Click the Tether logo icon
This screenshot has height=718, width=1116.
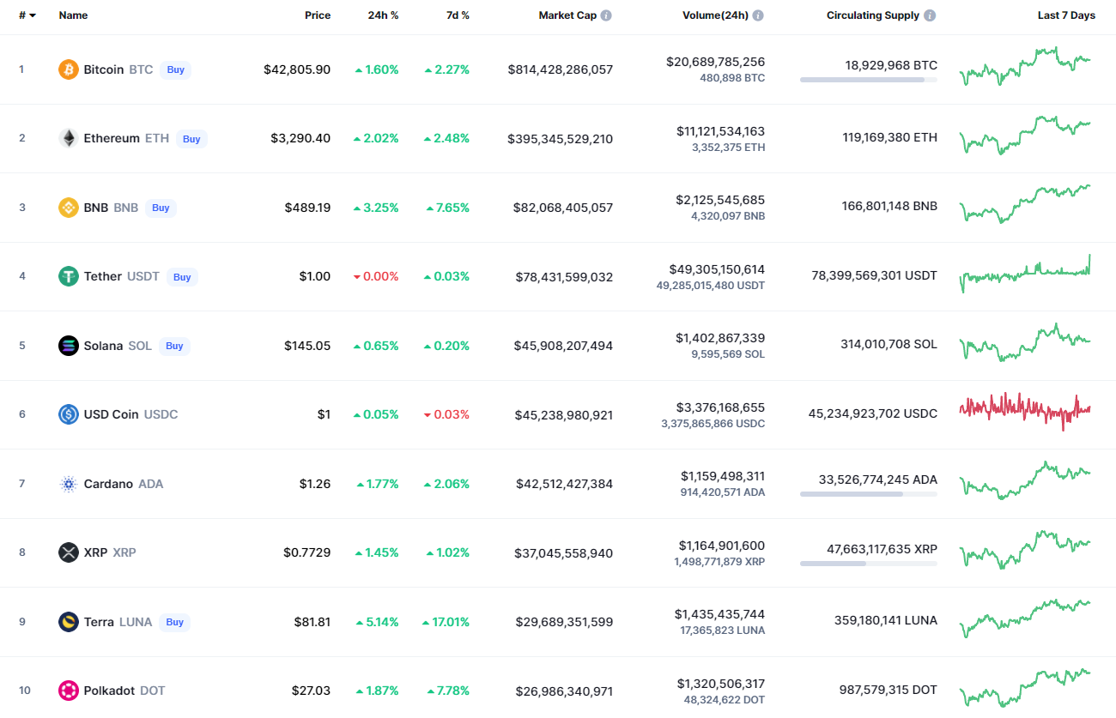69,276
